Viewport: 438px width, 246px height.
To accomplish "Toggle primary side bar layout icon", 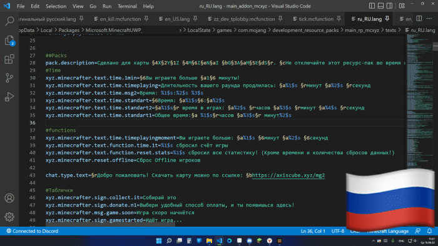I will [372, 6].
